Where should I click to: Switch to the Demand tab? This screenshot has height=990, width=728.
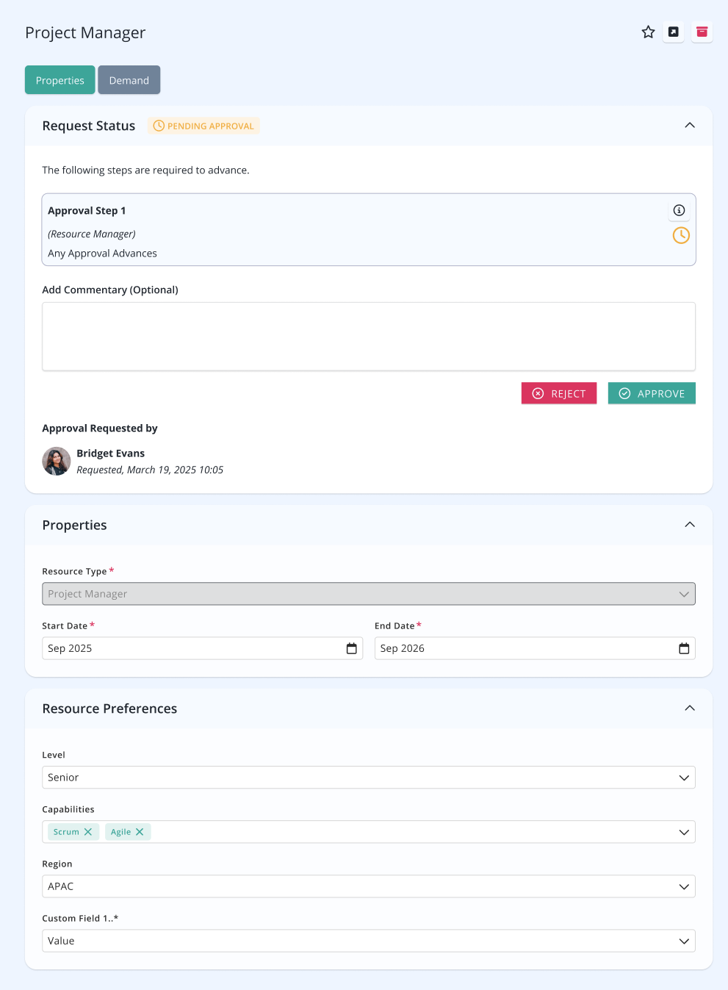pyautogui.click(x=129, y=80)
